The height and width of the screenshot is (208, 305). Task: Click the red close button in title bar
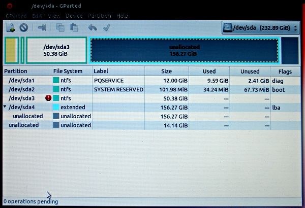click(10, 6)
